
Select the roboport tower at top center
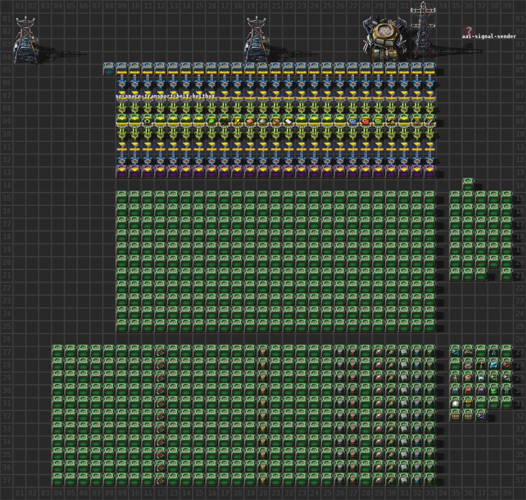(256, 41)
